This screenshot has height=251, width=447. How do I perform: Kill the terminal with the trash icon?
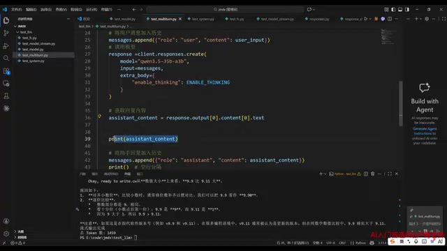click(x=372, y=174)
